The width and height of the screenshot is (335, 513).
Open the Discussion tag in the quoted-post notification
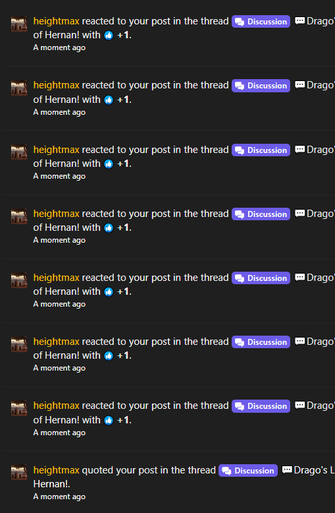(248, 470)
